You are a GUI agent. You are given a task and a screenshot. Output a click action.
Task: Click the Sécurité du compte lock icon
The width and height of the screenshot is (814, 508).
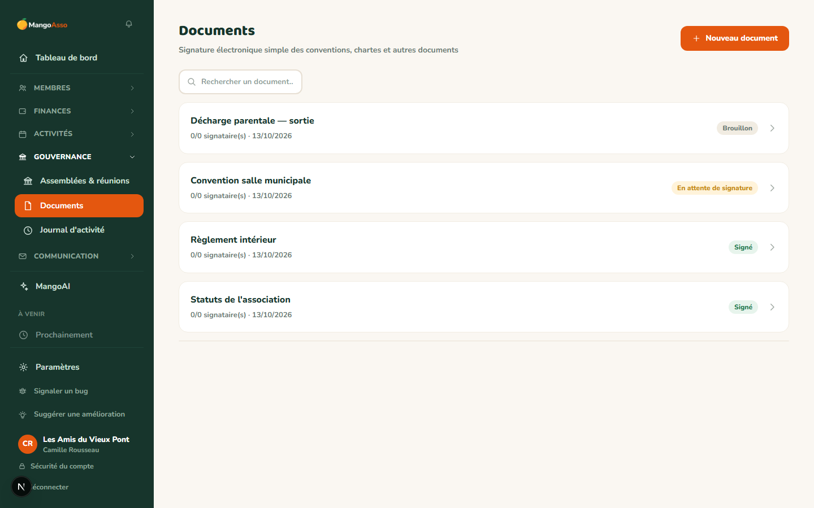point(22,466)
